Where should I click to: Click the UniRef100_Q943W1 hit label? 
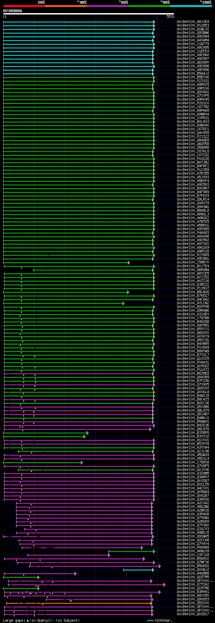pos(193,207)
